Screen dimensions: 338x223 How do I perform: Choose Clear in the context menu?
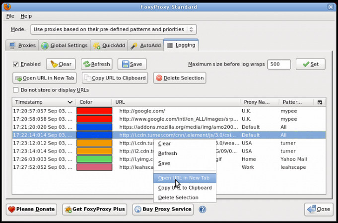[185, 144]
